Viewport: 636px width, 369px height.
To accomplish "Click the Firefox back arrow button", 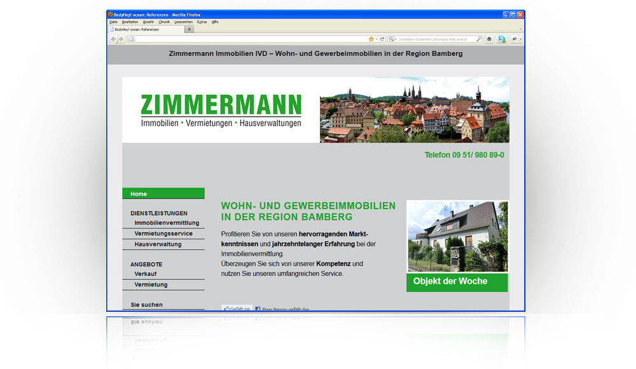I will point(114,39).
